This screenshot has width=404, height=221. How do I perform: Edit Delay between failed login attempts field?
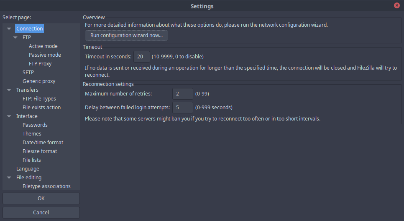(183, 108)
